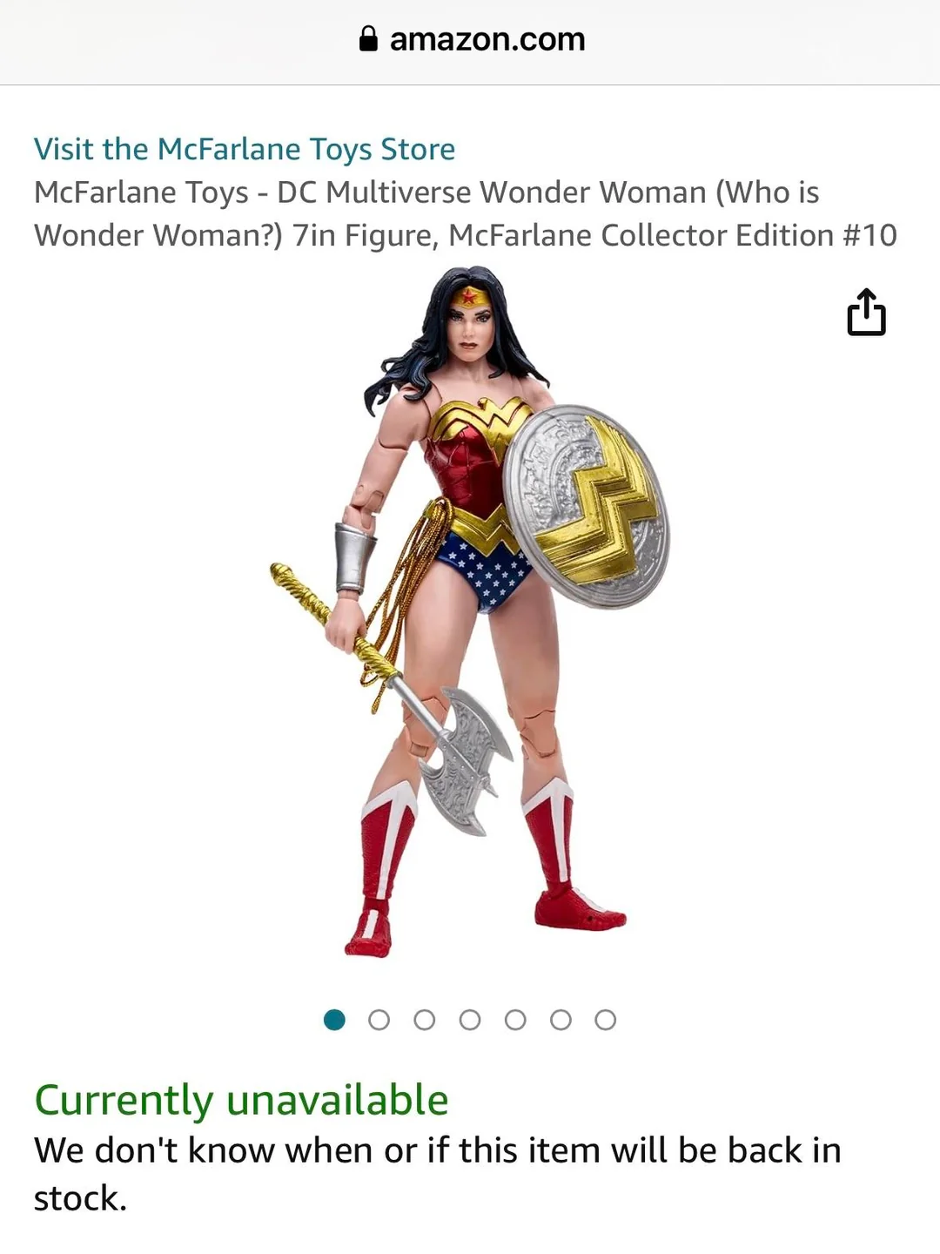Screen dimensions: 940x1254
Task: Choose the sixth image carousel dot
Action: pyautogui.click(x=561, y=1020)
